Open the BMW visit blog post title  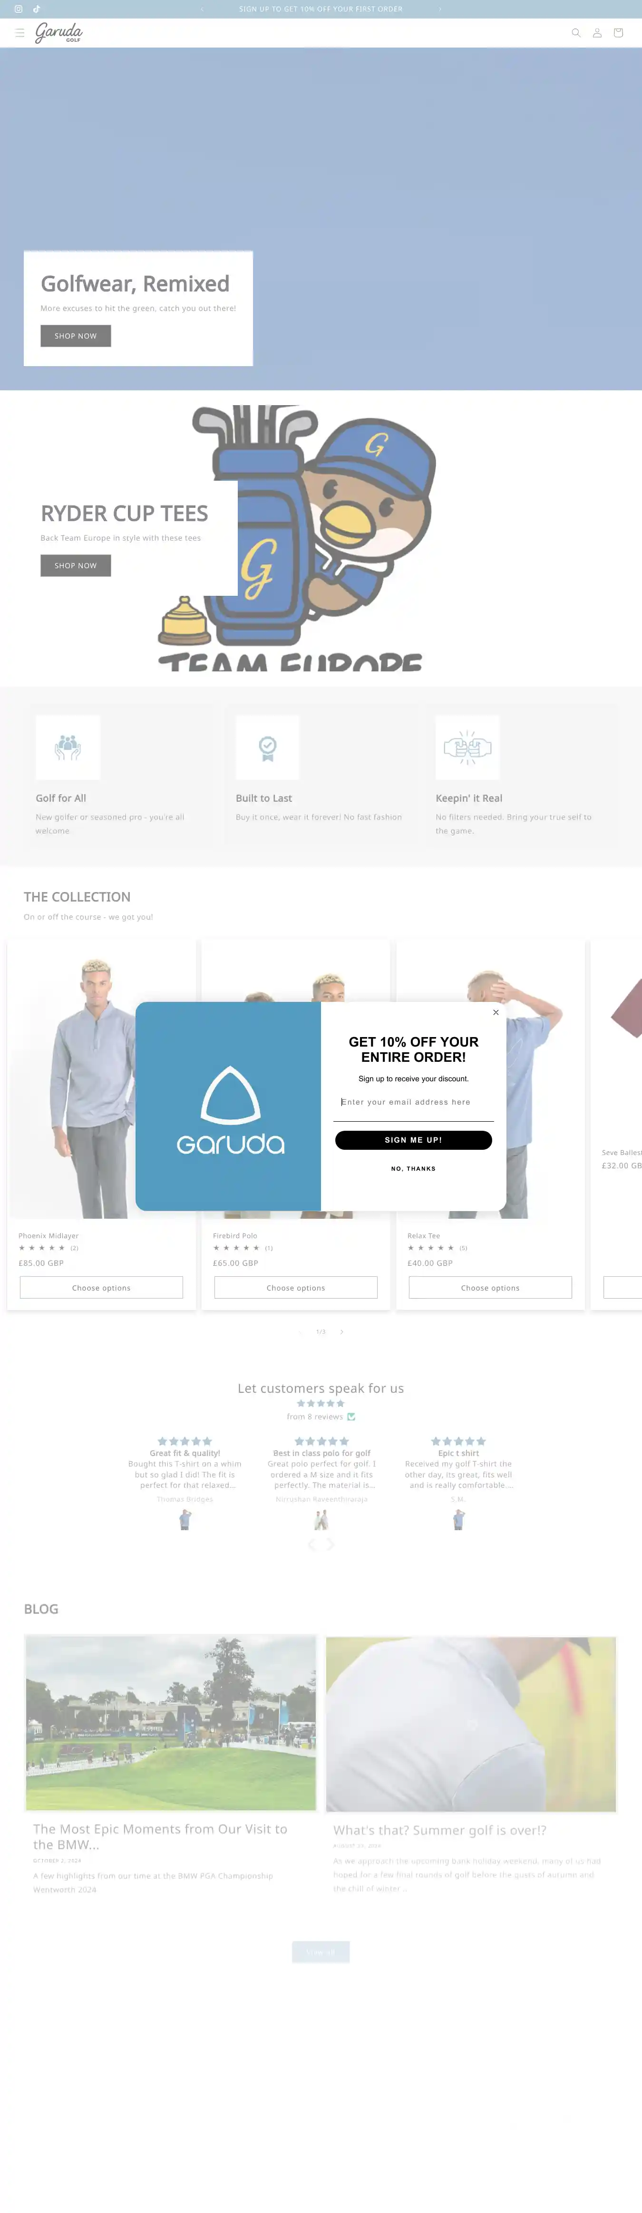coord(161,1837)
